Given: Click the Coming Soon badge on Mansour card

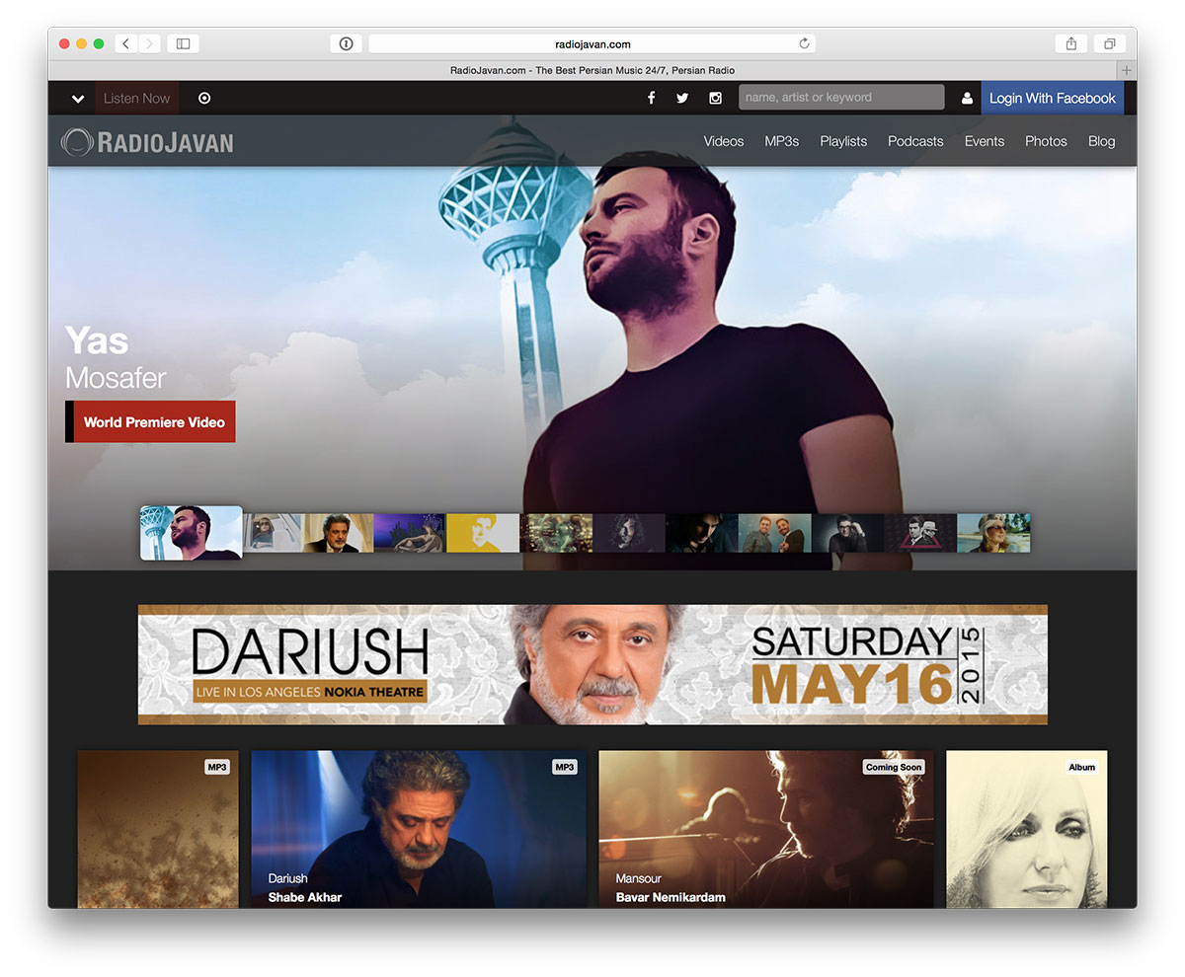Looking at the screenshot, I should (x=894, y=767).
